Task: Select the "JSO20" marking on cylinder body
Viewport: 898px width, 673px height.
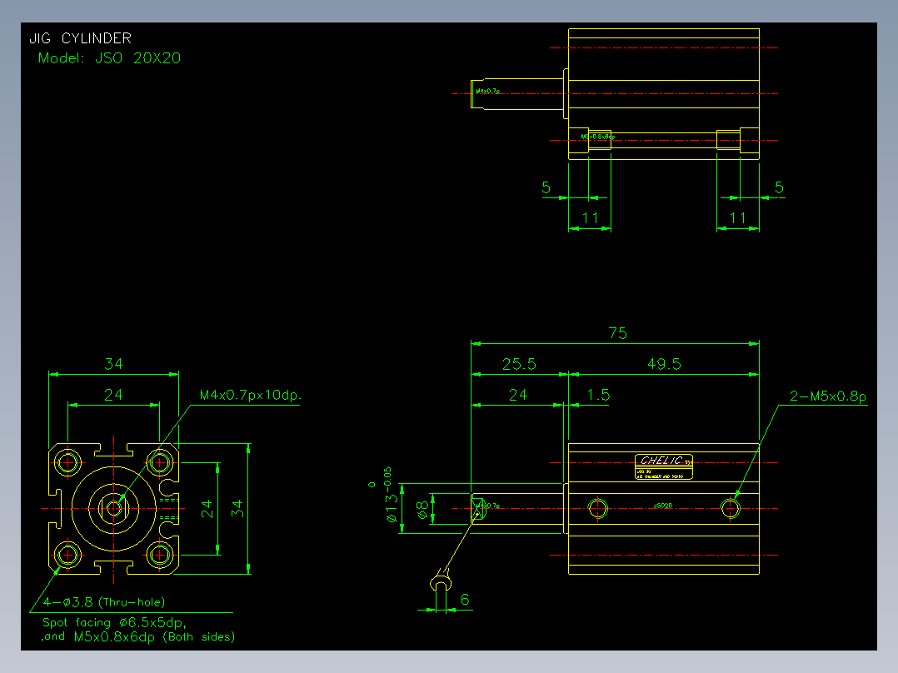Action: (662, 506)
